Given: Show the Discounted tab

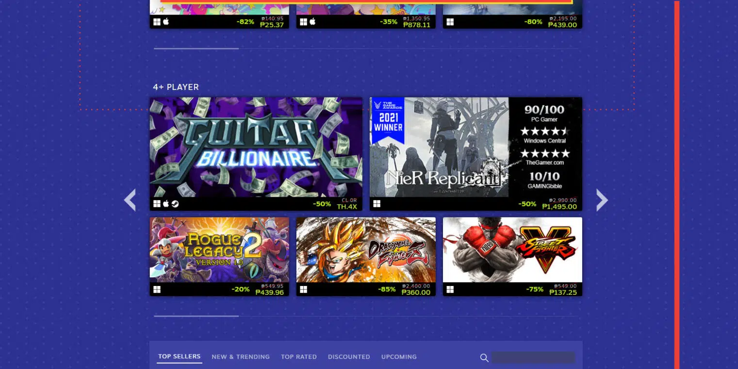Looking at the screenshot, I should pos(349,357).
